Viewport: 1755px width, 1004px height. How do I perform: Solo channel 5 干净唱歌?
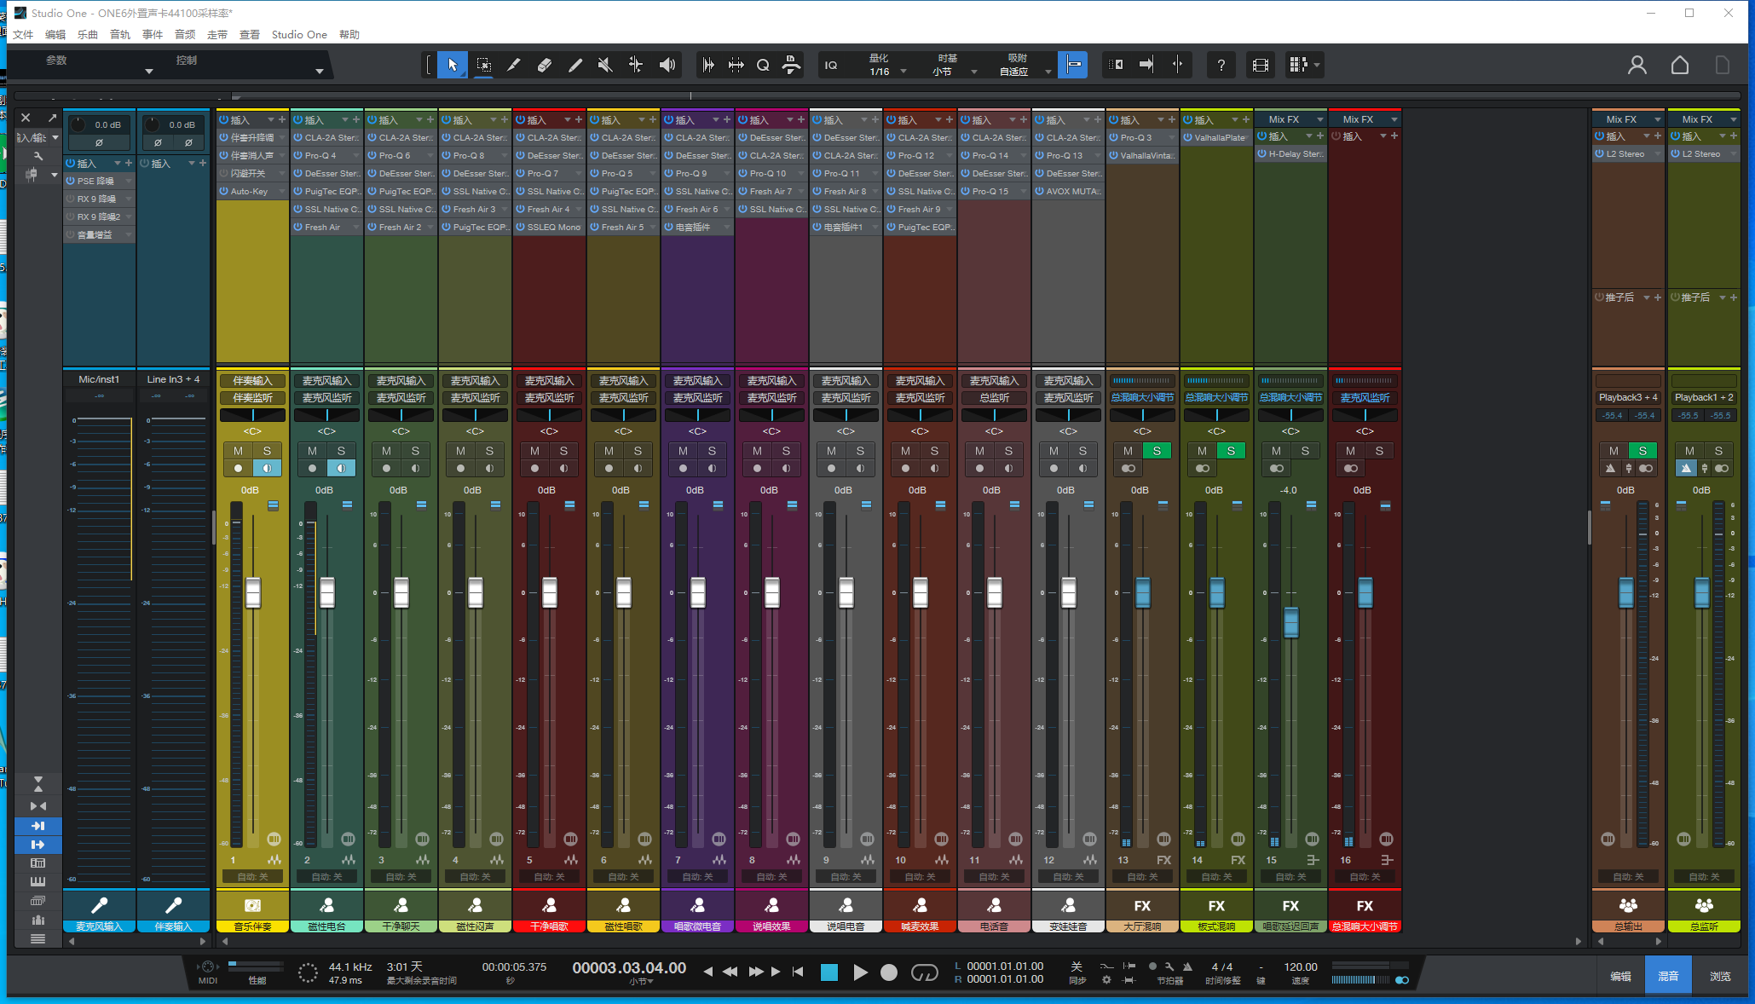click(563, 451)
